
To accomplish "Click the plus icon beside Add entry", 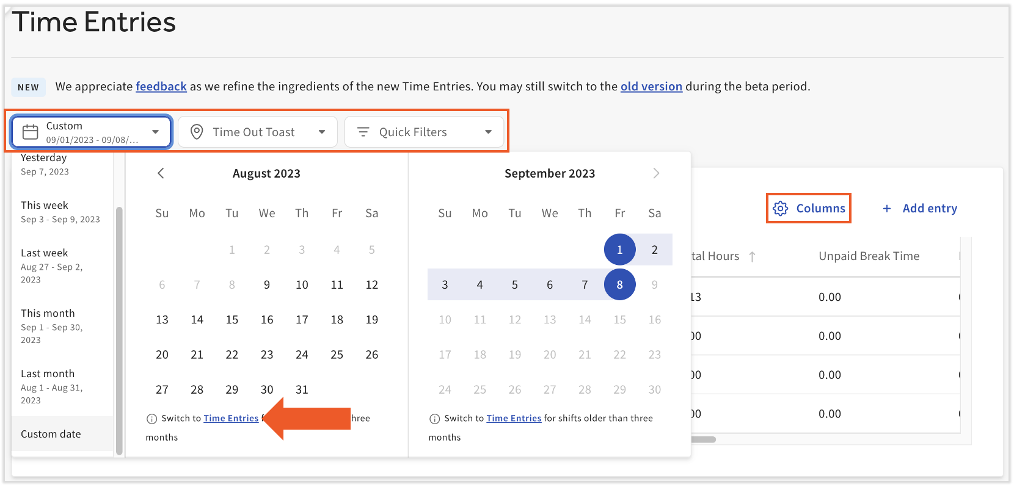I will pyautogui.click(x=887, y=208).
